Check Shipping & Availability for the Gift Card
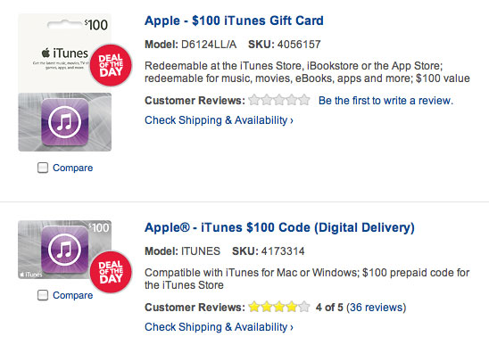Viewport: 489px width, 345px height. coord(219,120)
